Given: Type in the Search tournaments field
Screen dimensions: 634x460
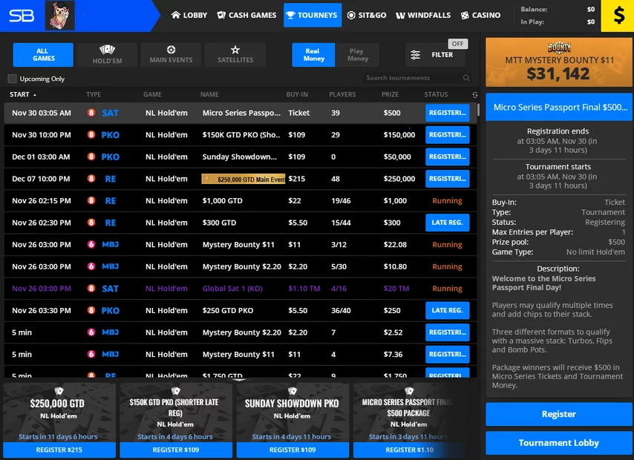Looking at the screenshot, I should (412, 78).
